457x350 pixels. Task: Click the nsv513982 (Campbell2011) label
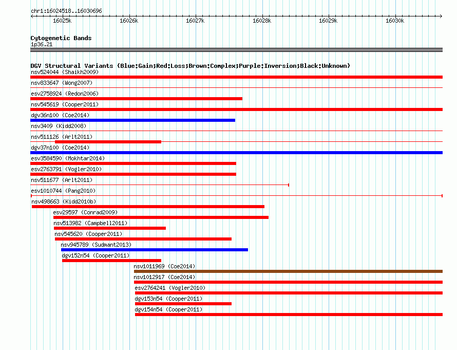(90, 223)
